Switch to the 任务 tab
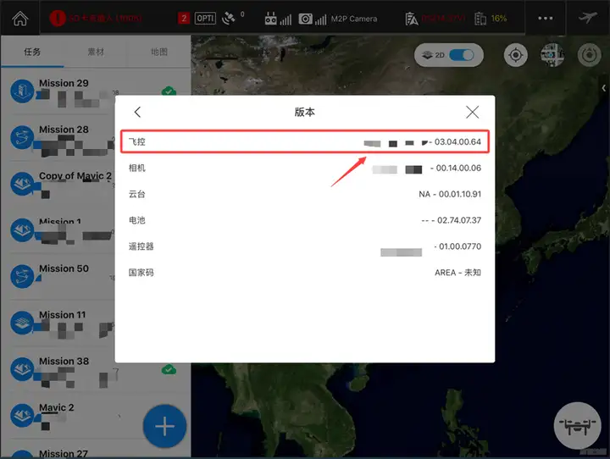The image size is (610, 459). tap(32, 52)
